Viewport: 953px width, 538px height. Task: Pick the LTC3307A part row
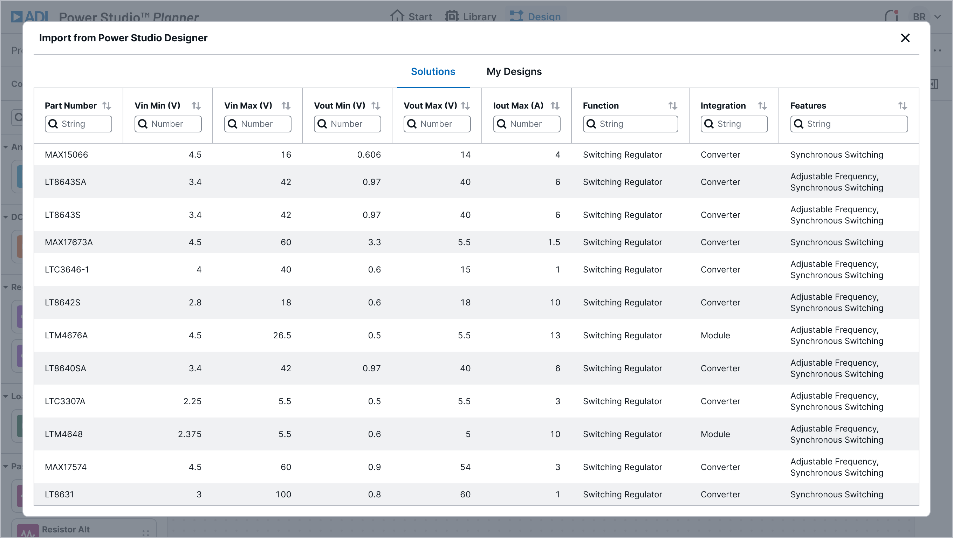pyautogui.click(x=65, y=401)
